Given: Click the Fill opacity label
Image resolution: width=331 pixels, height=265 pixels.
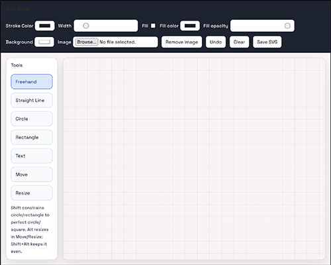Looking at the screenshot, I should pyautogui.click(x=216, y=26).
